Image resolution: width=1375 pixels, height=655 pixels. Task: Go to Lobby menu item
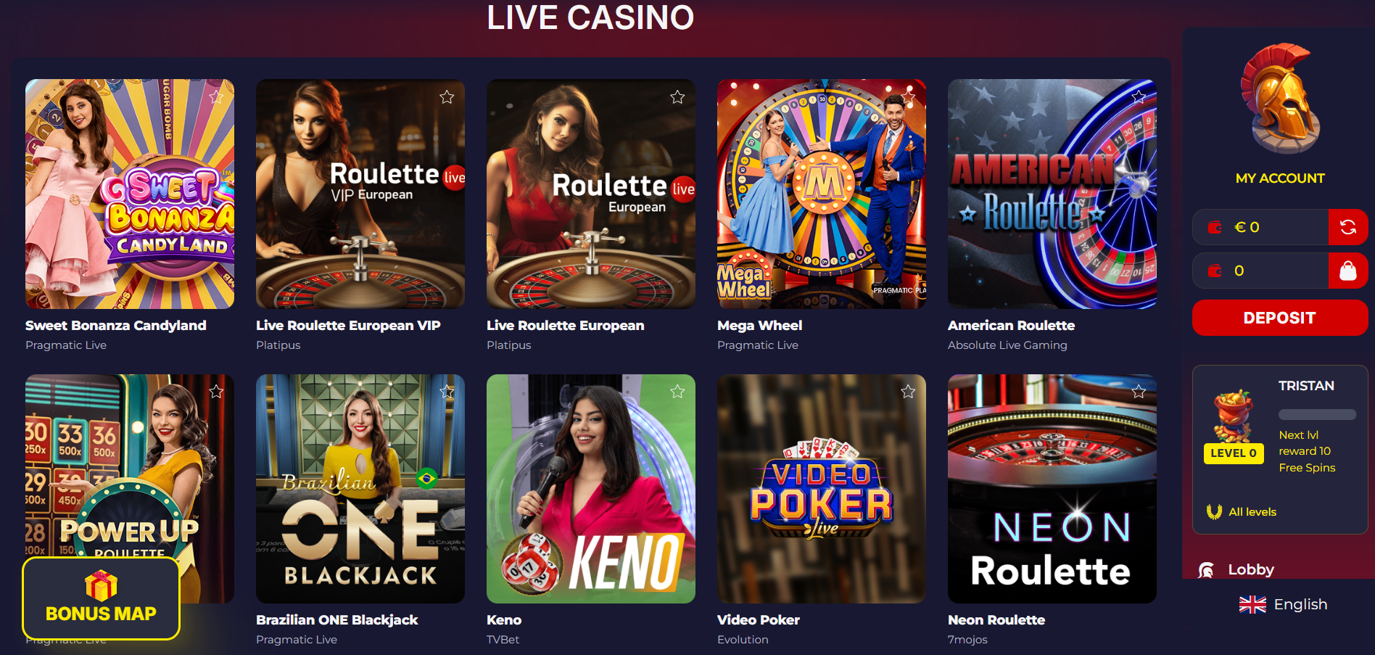pos(1250,569)
